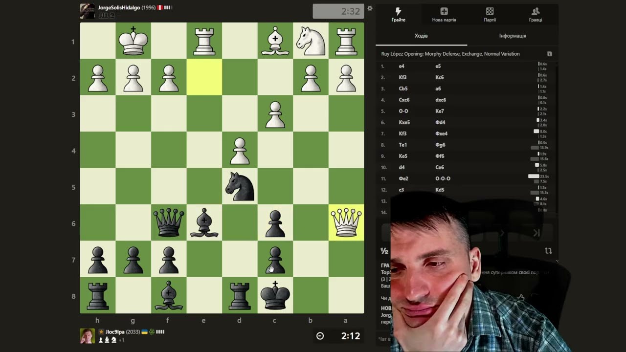The height and width of the screenshot is (352, 626).
Task: Select the white knight on b1
Action: (x=311, y=41)
